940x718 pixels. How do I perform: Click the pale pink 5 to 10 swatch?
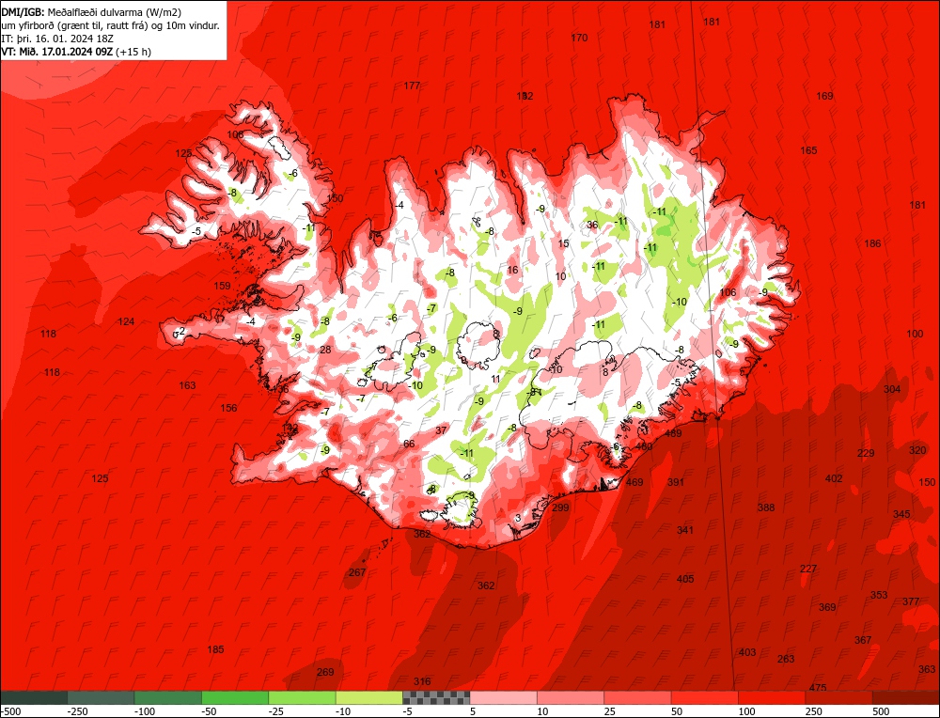point(504,697)
